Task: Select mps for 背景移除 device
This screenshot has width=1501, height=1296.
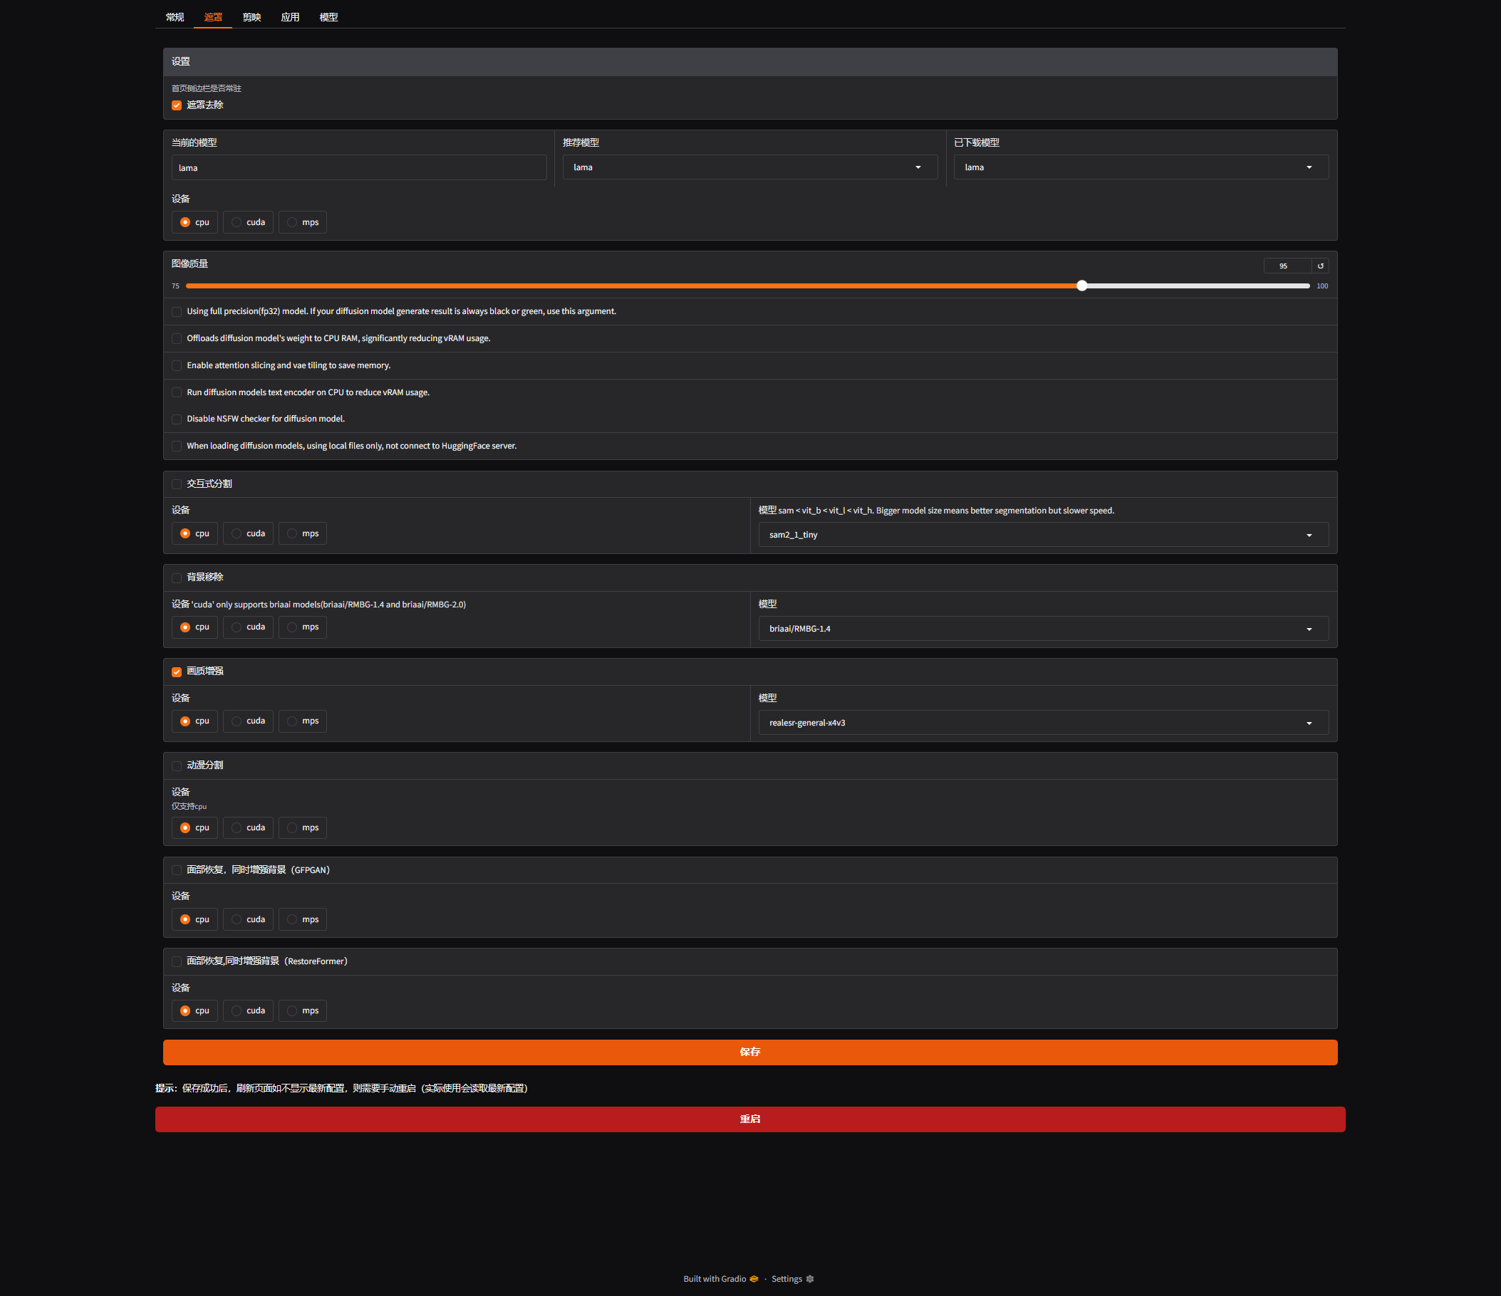Action: pyautogui.click(x=302, y=627)
